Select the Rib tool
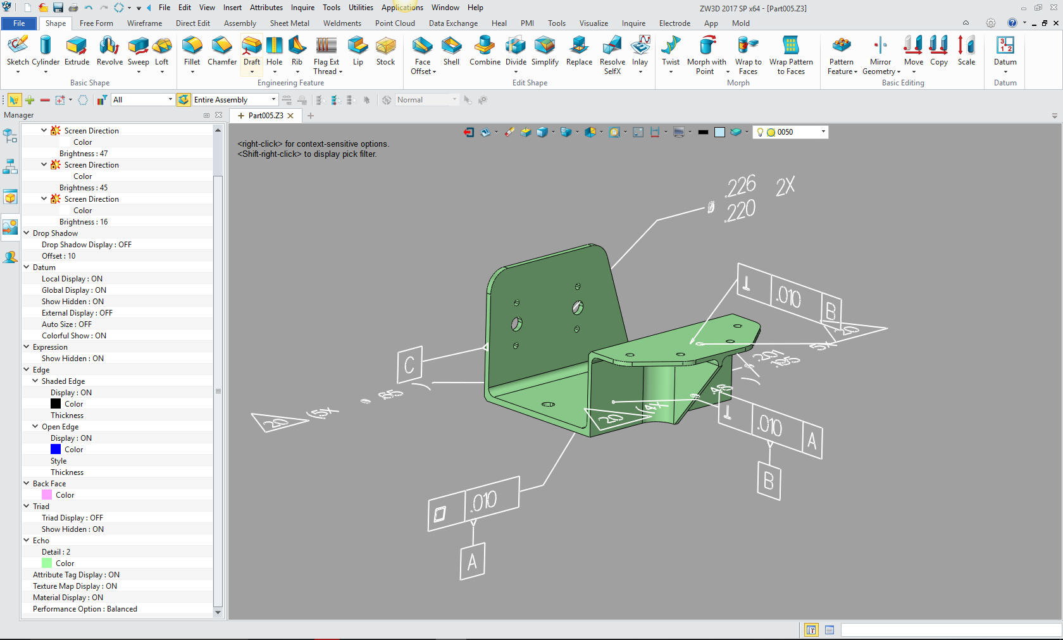This screenshot has height=640, width=1063. 297,51
